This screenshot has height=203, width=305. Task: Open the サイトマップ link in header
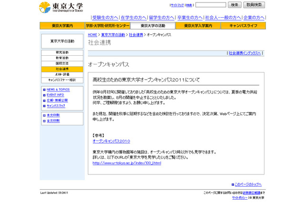coord(177,5)
